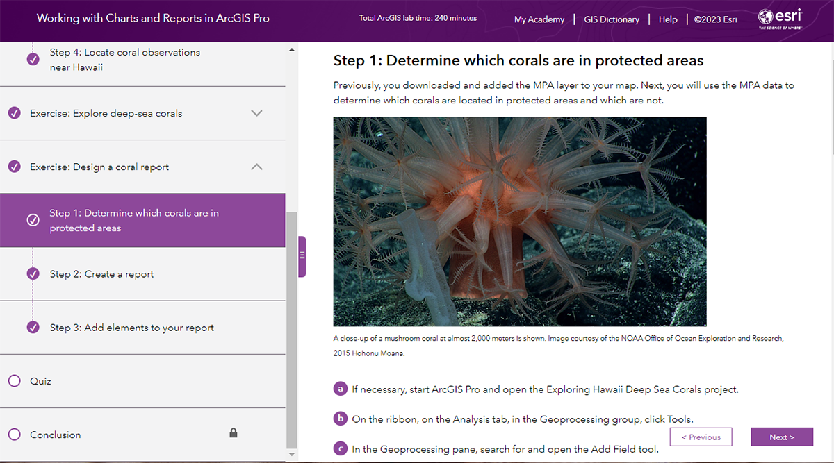Image resolution: width=834 pixels, height=463 pixels.
Task: Click the mushroom coral photo
Action: pyautogui.click(x=520, y=221)
